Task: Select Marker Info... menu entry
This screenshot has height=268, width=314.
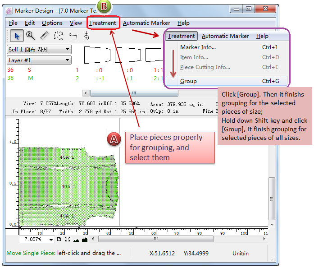Action: click(x=198, y=47)
